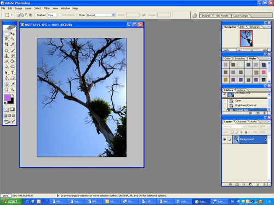
Task: Choose Add to selection mode
Action: [x=22, y=15]
